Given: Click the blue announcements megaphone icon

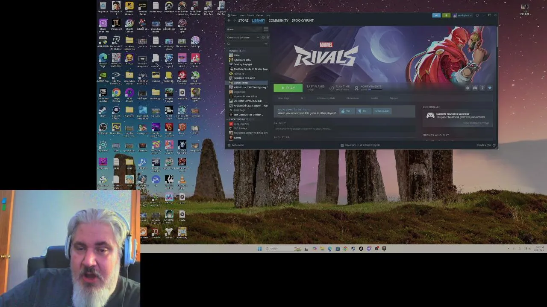Looking at the screenshot, I should (436, 15).
